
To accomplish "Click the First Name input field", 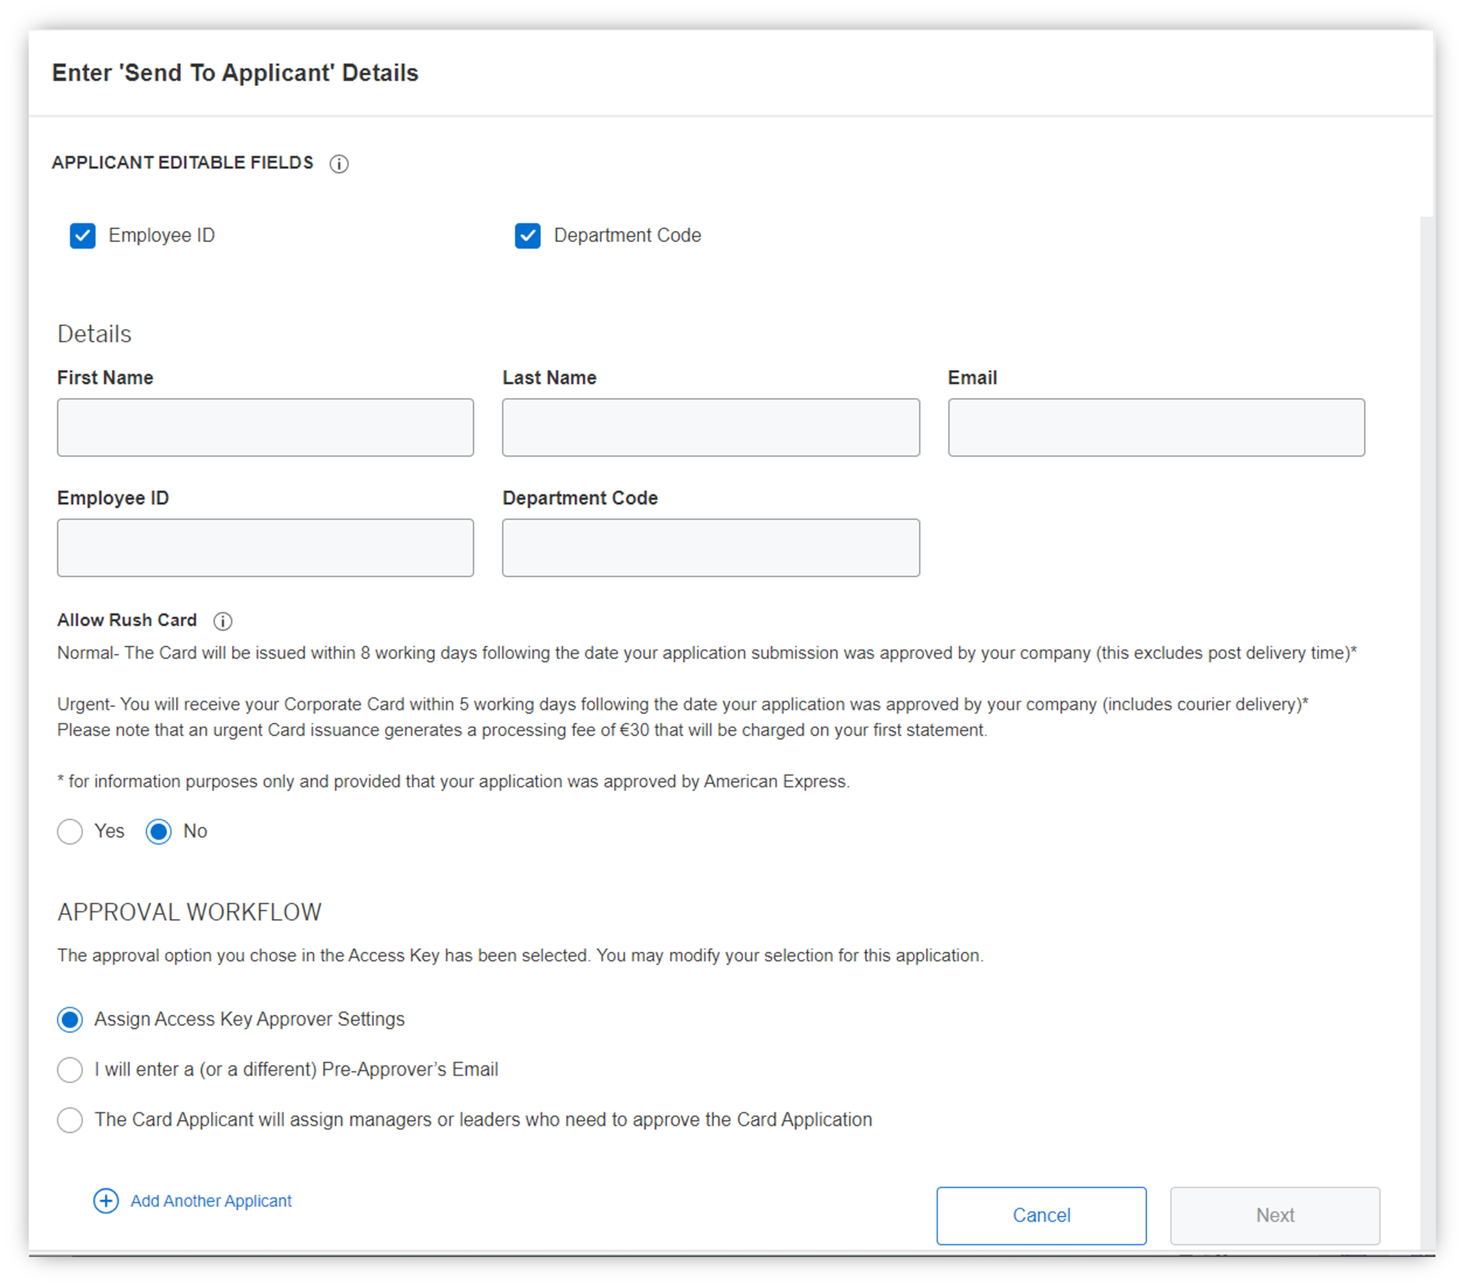I will coord(265,428).
